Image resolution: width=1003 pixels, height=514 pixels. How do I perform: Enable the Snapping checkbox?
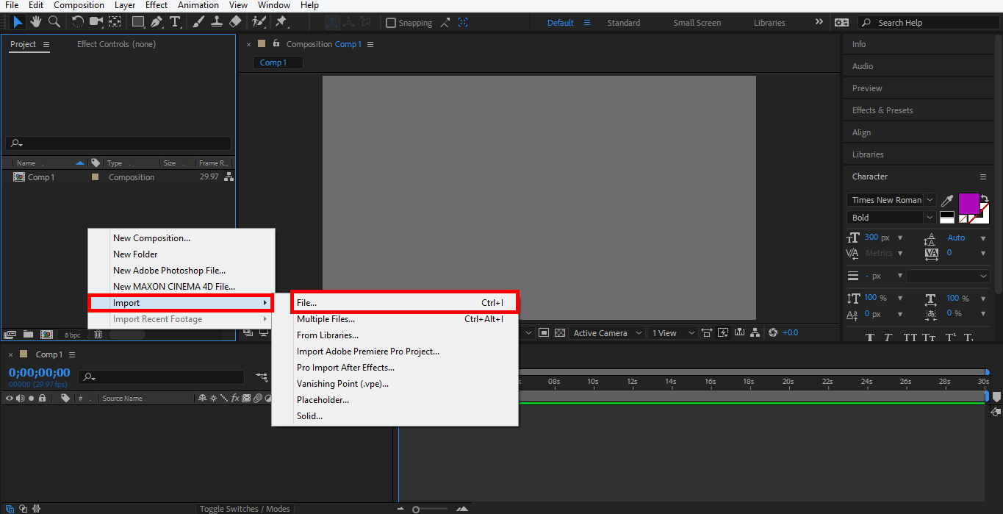(391, 23)
